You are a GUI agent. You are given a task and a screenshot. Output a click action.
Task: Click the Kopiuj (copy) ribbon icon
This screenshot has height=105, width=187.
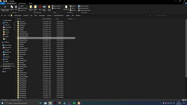[x=12, y=7]
